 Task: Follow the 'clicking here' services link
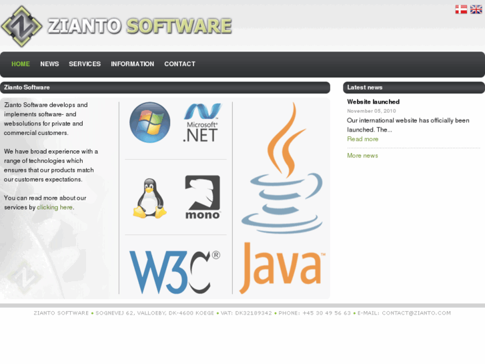(55, 207)
